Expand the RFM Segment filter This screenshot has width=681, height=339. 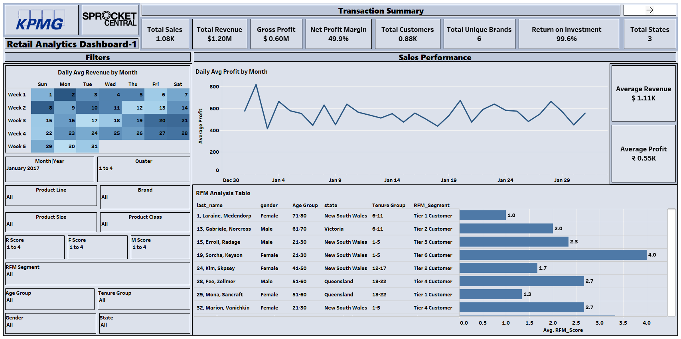pyautogui.click(x=97, y=274)
